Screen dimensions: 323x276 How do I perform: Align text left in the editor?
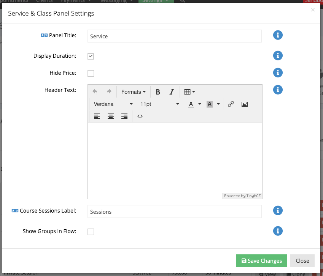coord(97,116)
